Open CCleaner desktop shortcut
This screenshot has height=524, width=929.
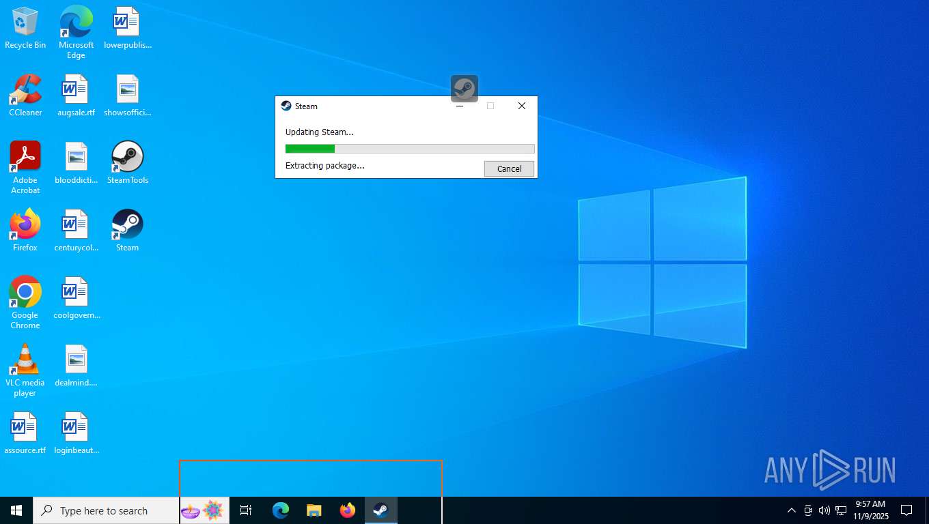point(25,96)
